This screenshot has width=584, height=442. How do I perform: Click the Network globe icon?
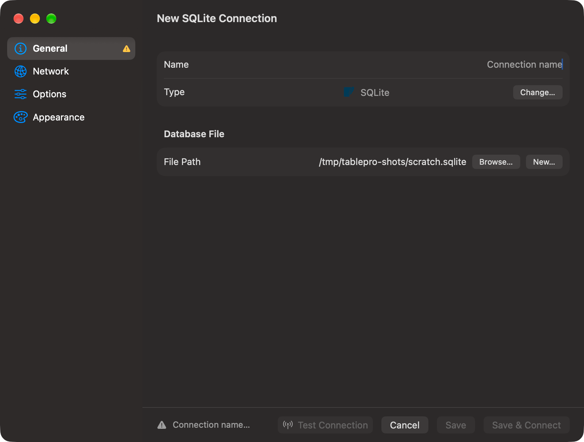coord(20,71)
